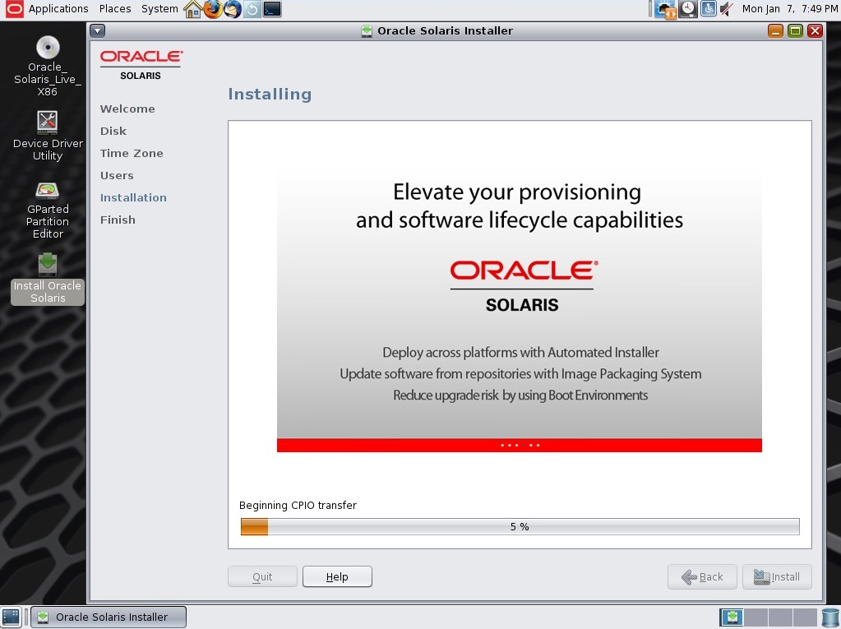The image size is (841, 629).
Task: Switch to the fourth workspace
Action: point(805,617)
